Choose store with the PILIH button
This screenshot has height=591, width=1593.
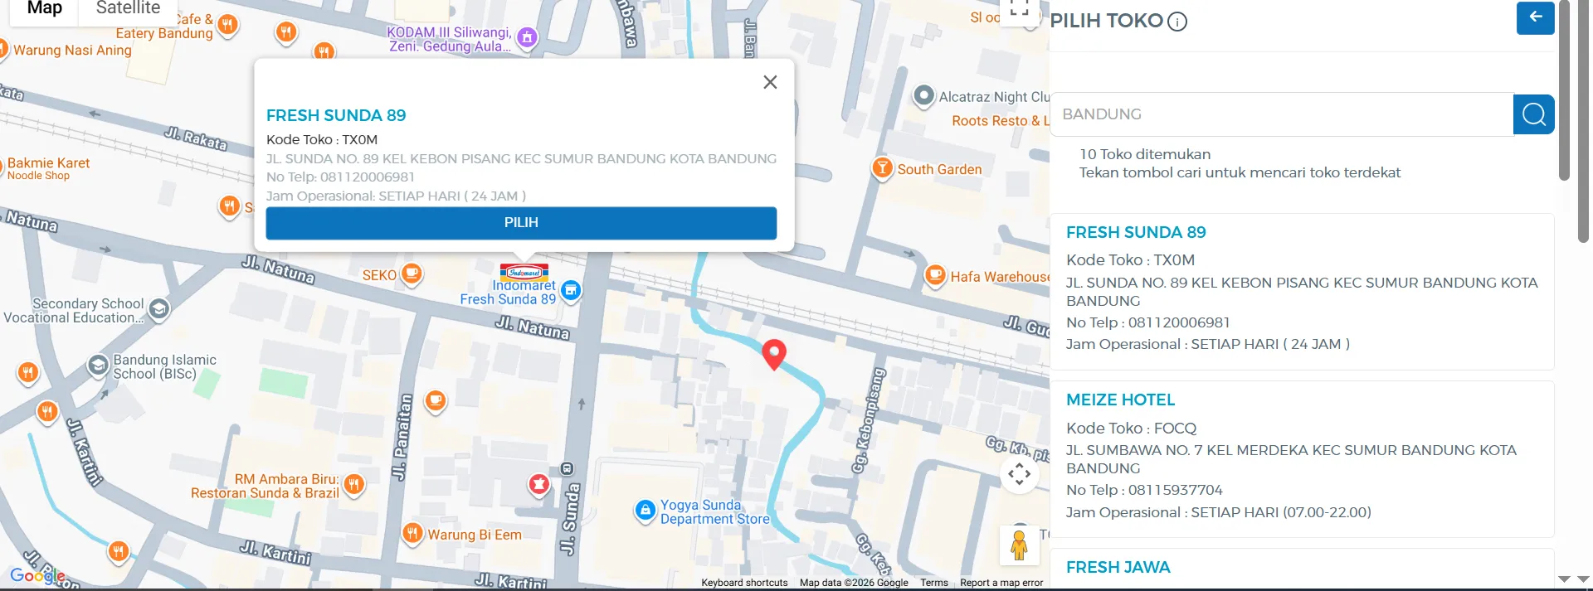(x=521, y=223)
